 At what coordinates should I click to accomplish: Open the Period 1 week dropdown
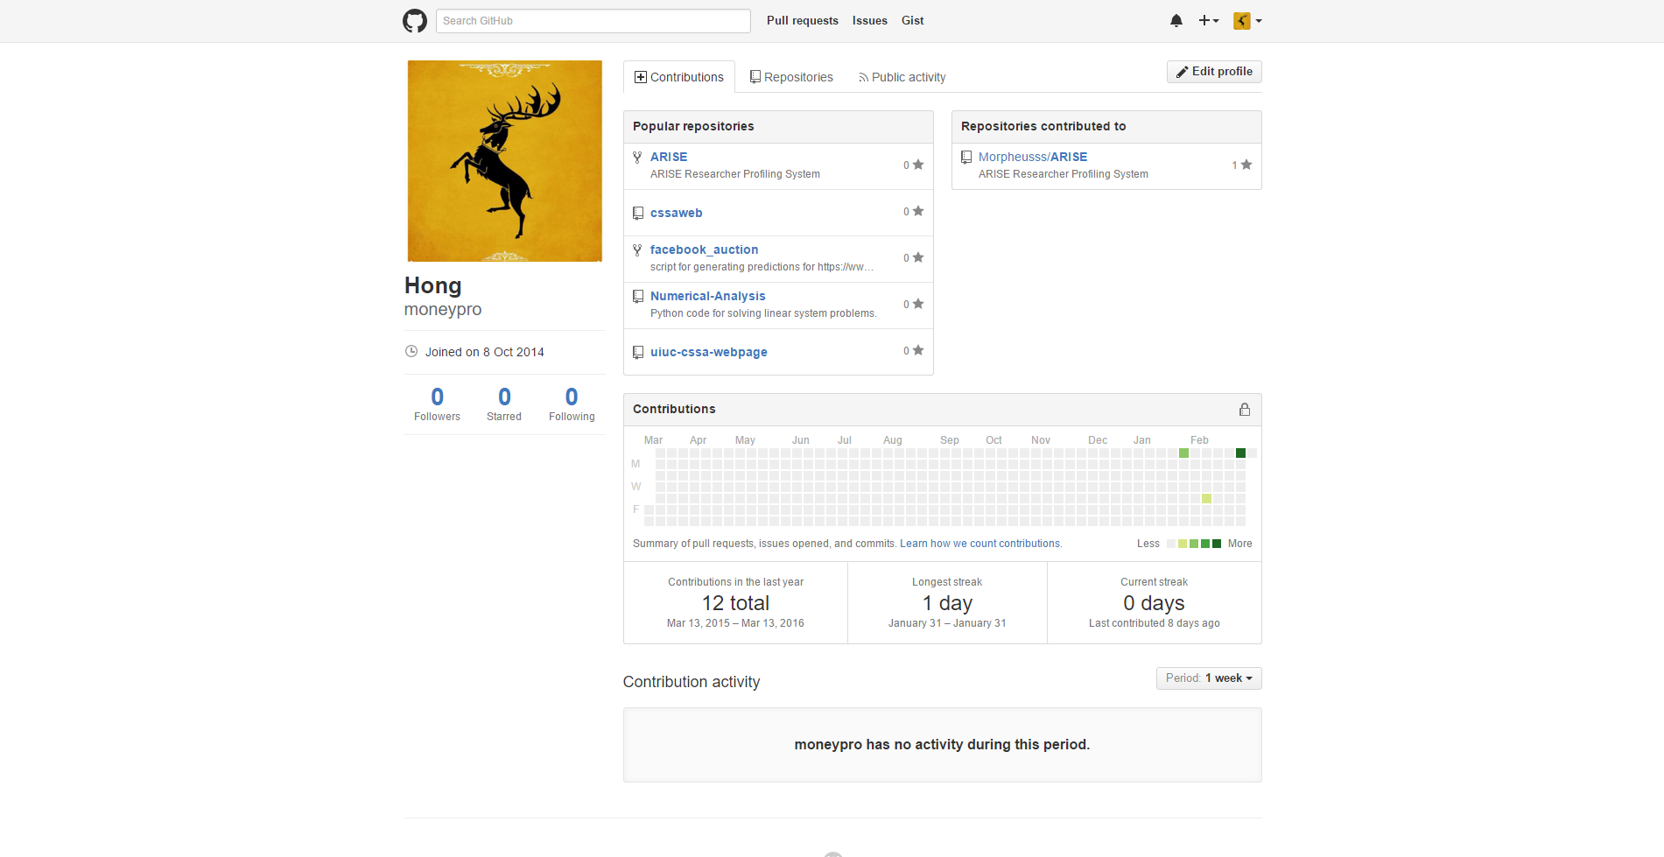point(1208,678)
